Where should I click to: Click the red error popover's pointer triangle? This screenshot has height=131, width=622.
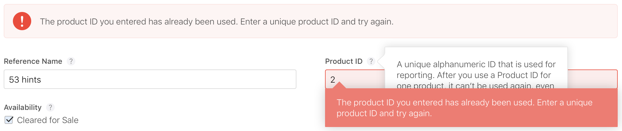click(339, 85)
